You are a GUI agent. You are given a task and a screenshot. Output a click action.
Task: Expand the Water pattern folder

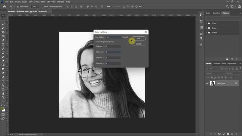click(206, 33)
